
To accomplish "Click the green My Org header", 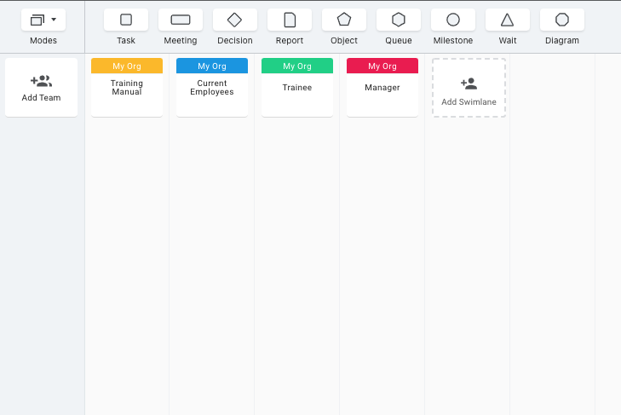I will pos(297,66).
